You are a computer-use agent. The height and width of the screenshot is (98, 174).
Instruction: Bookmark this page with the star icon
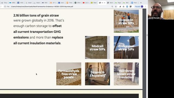click(x=116, y=7)
